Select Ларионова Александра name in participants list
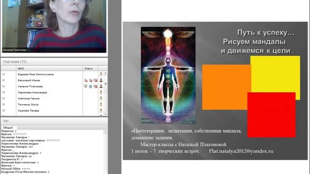This screenshot has width=310, height=174. click(32, 92)
